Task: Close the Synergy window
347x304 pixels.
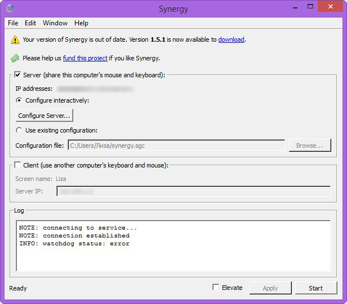Action: pos(331,6)
